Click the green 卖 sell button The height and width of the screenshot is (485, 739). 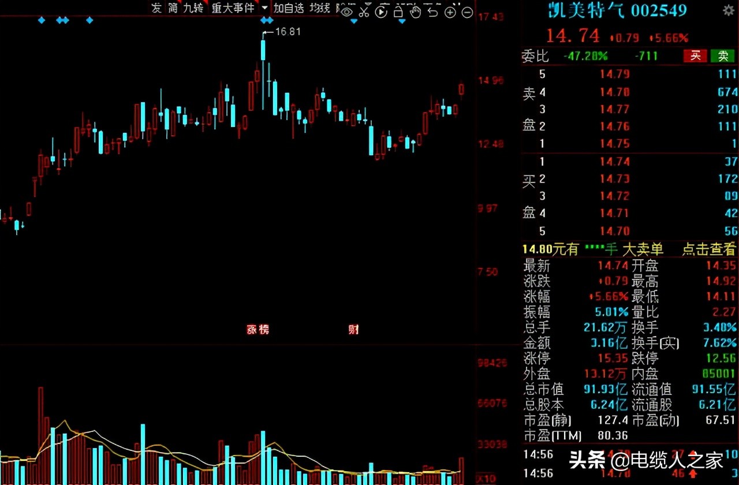click(x=723, y=56)
